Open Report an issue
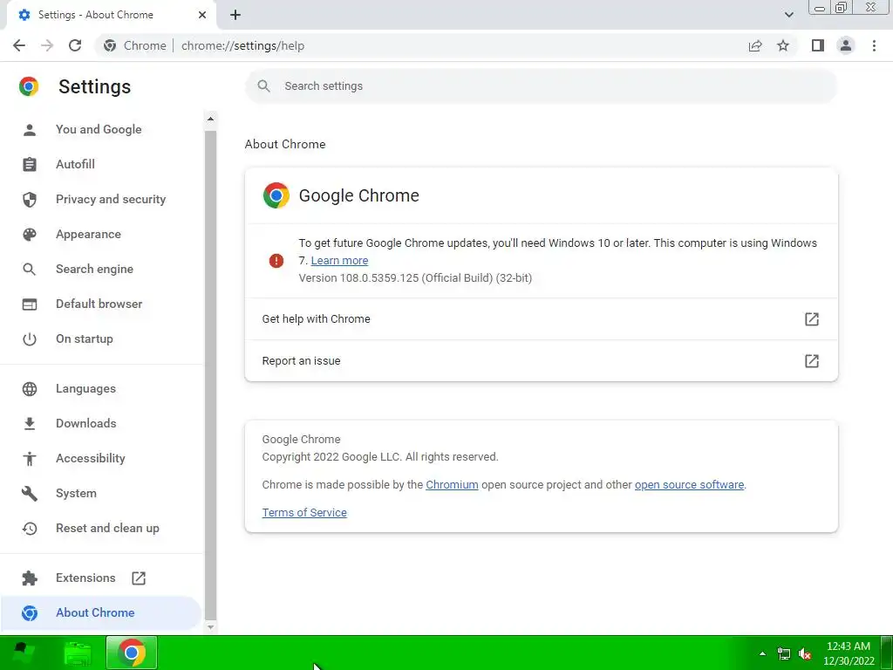893x670 pixels. pyautogui.click(x=541, y=360)
